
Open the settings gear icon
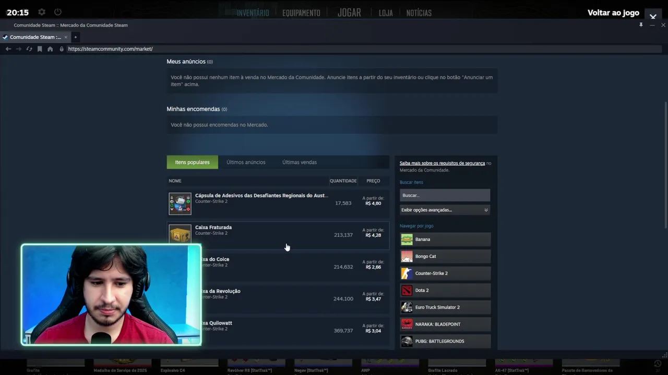click(42, 12)
